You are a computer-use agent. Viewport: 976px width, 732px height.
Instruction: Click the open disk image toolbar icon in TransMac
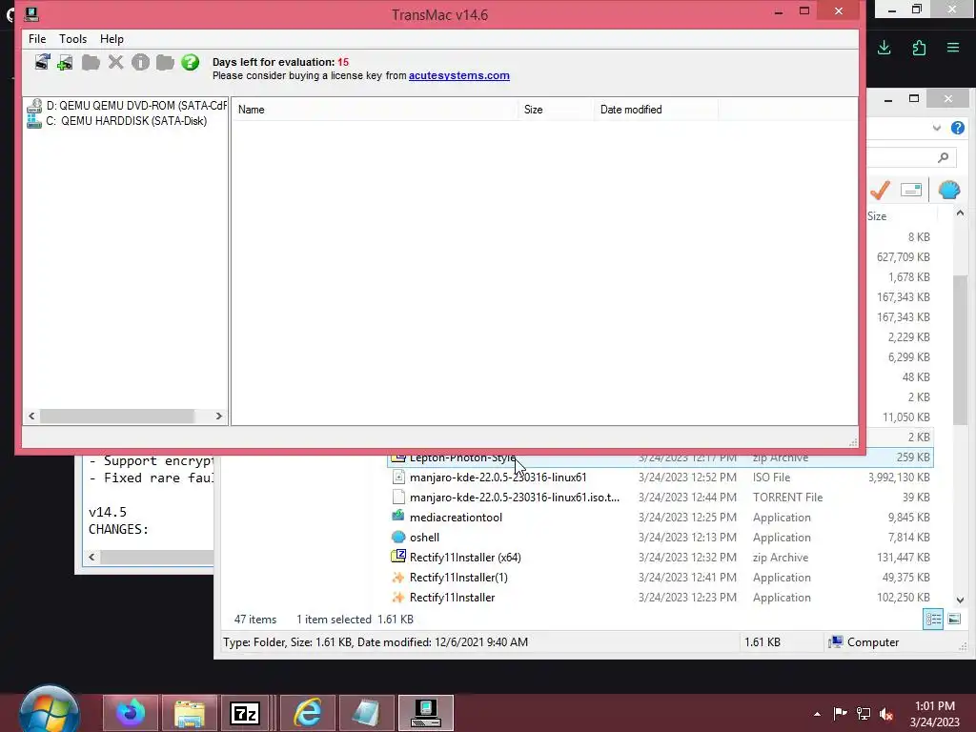pyautogui.click(x=42, y=62)
